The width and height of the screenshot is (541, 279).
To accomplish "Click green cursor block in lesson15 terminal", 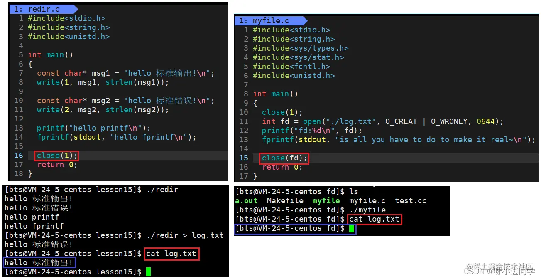I will [149, 272].
